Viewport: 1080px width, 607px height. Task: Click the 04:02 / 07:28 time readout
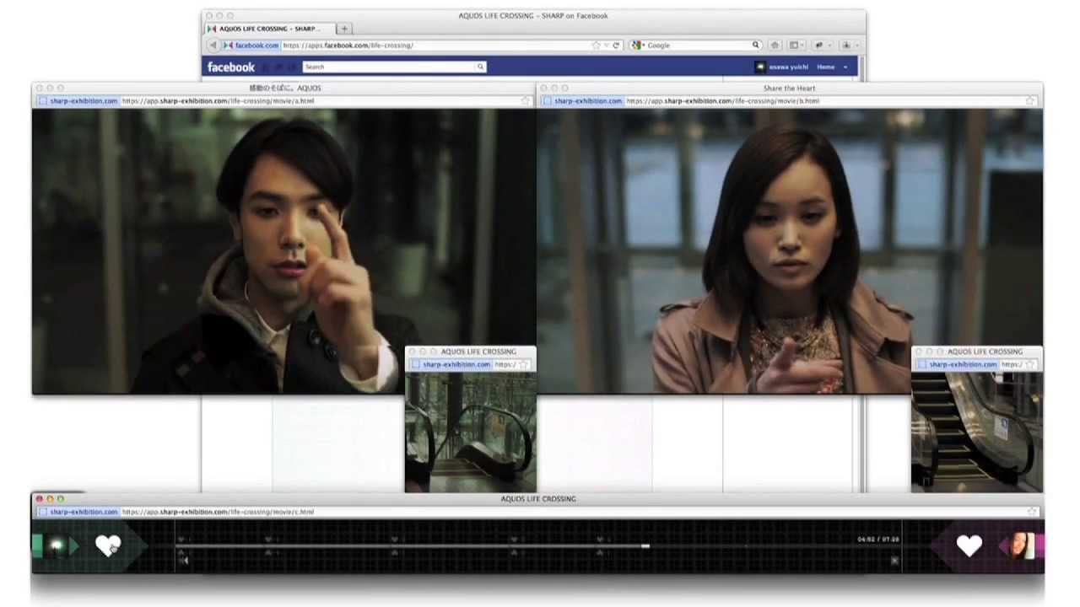(x=877, y=539)
